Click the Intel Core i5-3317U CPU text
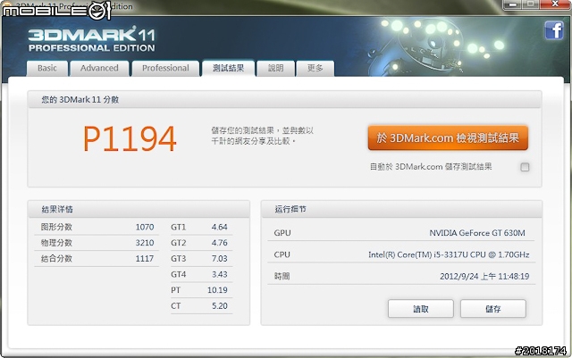Viewport: 572px width, 358px height. coord(449,254)
